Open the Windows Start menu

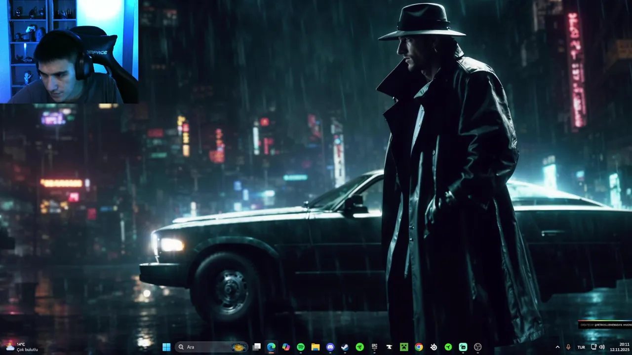[x=166, y=347]
